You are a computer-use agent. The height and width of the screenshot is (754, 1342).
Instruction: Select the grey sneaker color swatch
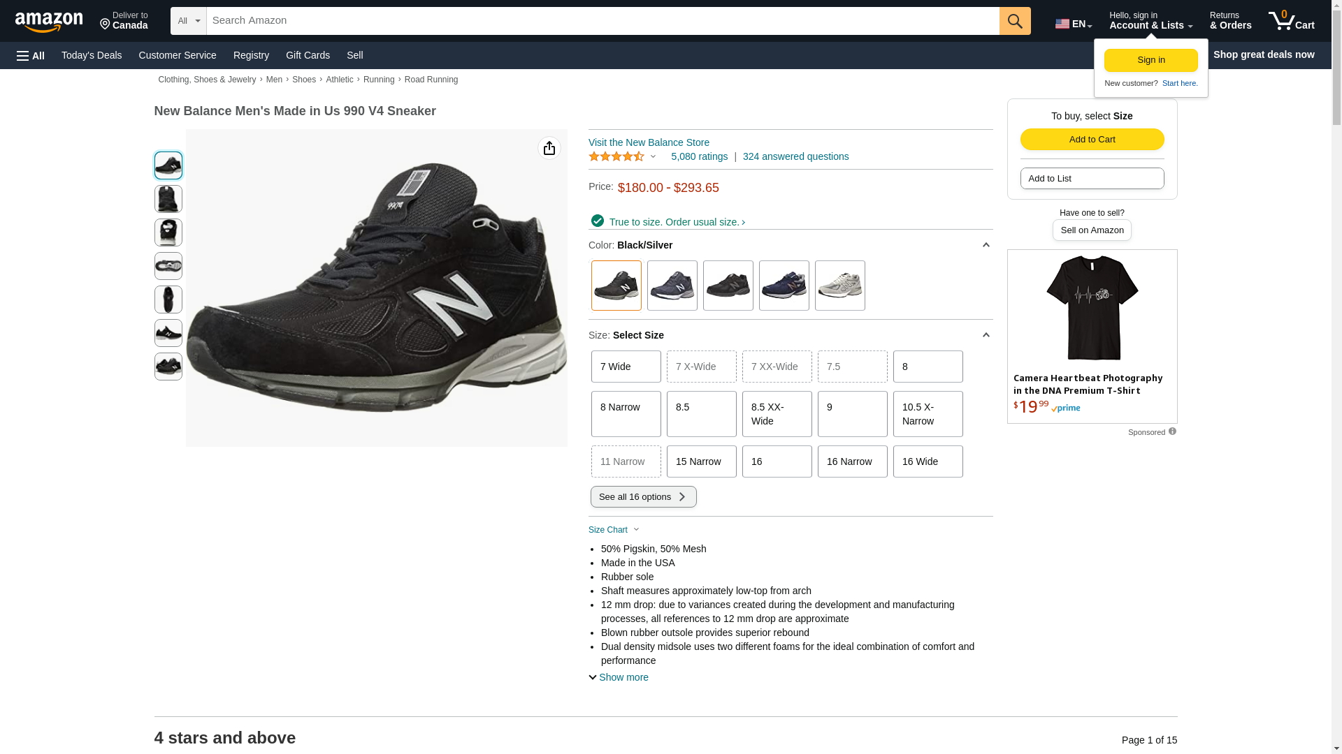pos(839,286)
